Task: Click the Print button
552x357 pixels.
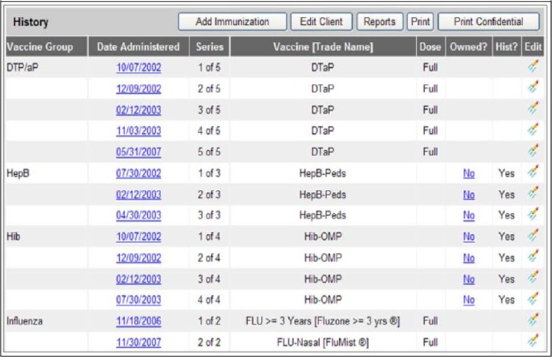Action: (x=420, y=21)
